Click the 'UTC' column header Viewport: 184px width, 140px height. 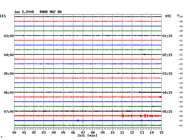168,16
